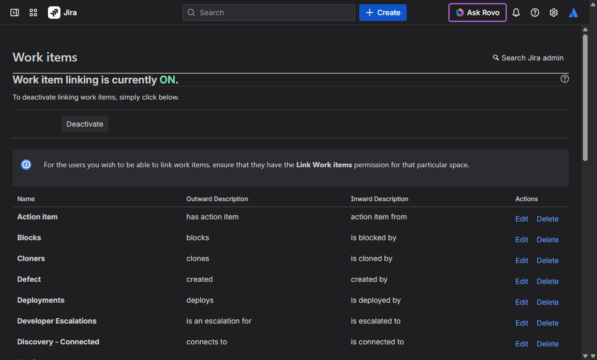
Task: Click 'is an escalation for' outward description
Action: 219,321
